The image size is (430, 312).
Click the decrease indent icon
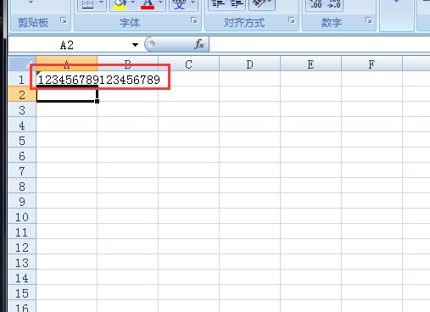point(218,4)
